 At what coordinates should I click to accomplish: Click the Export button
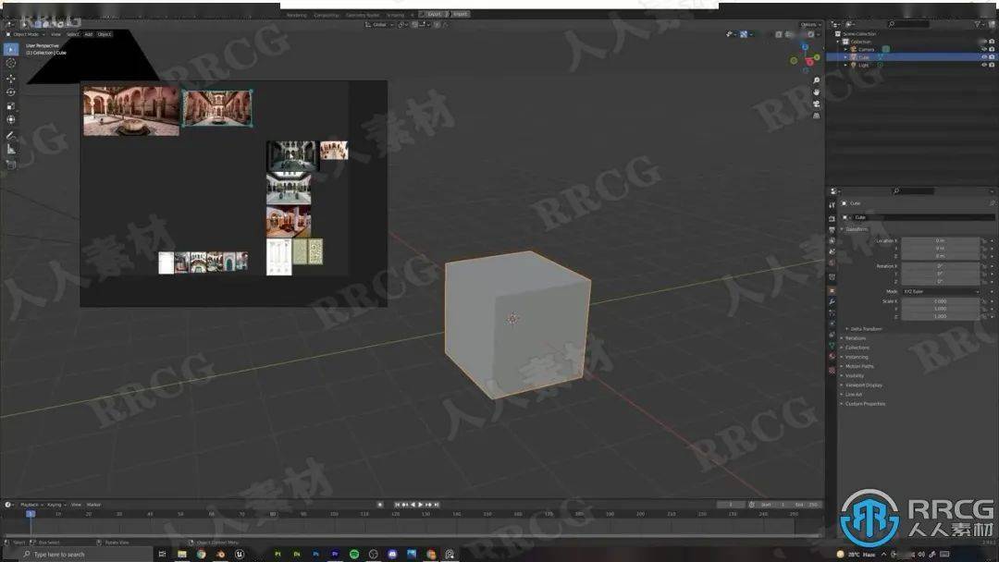click(x=434, y=14)
